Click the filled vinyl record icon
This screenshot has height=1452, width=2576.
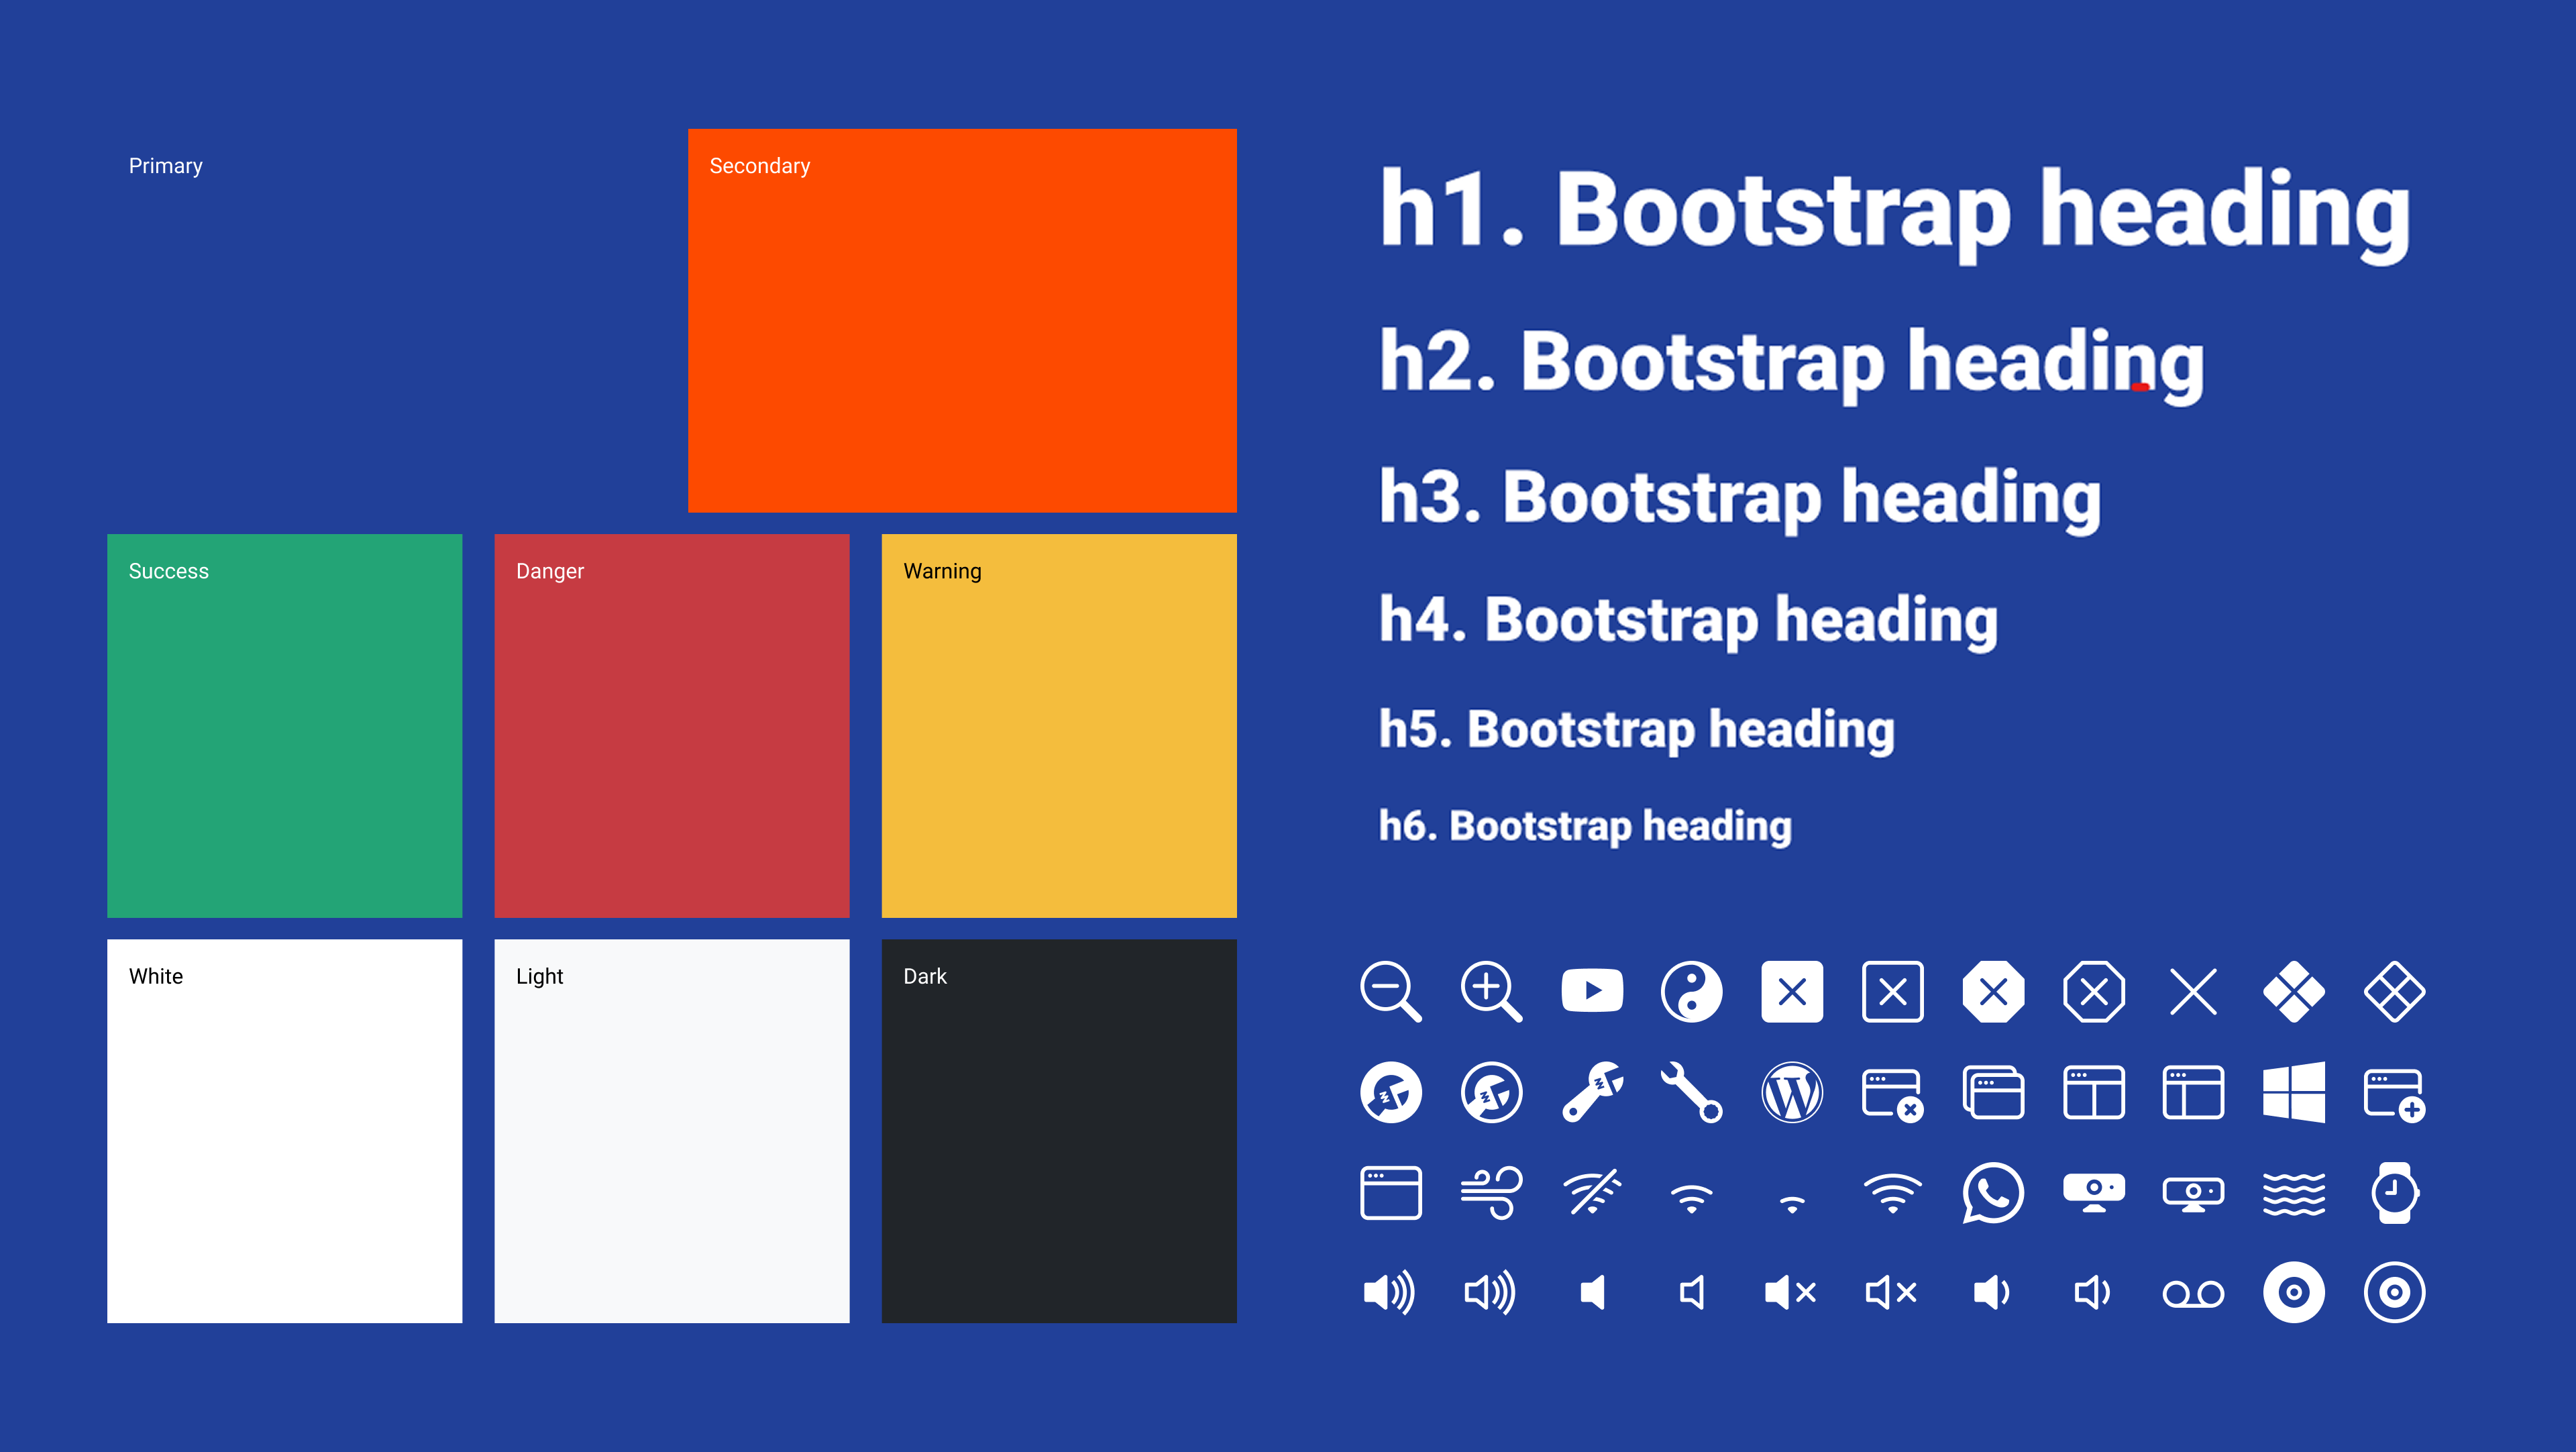pyautogui.click(x=2294, y=1293)
